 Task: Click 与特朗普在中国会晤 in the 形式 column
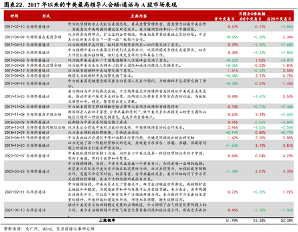(x=44, y=114)
